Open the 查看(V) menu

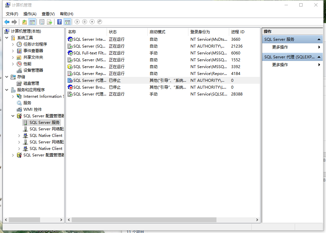(x=48, y=14)
